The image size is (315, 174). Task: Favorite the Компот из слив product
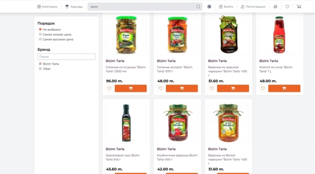tap(263, 88)
